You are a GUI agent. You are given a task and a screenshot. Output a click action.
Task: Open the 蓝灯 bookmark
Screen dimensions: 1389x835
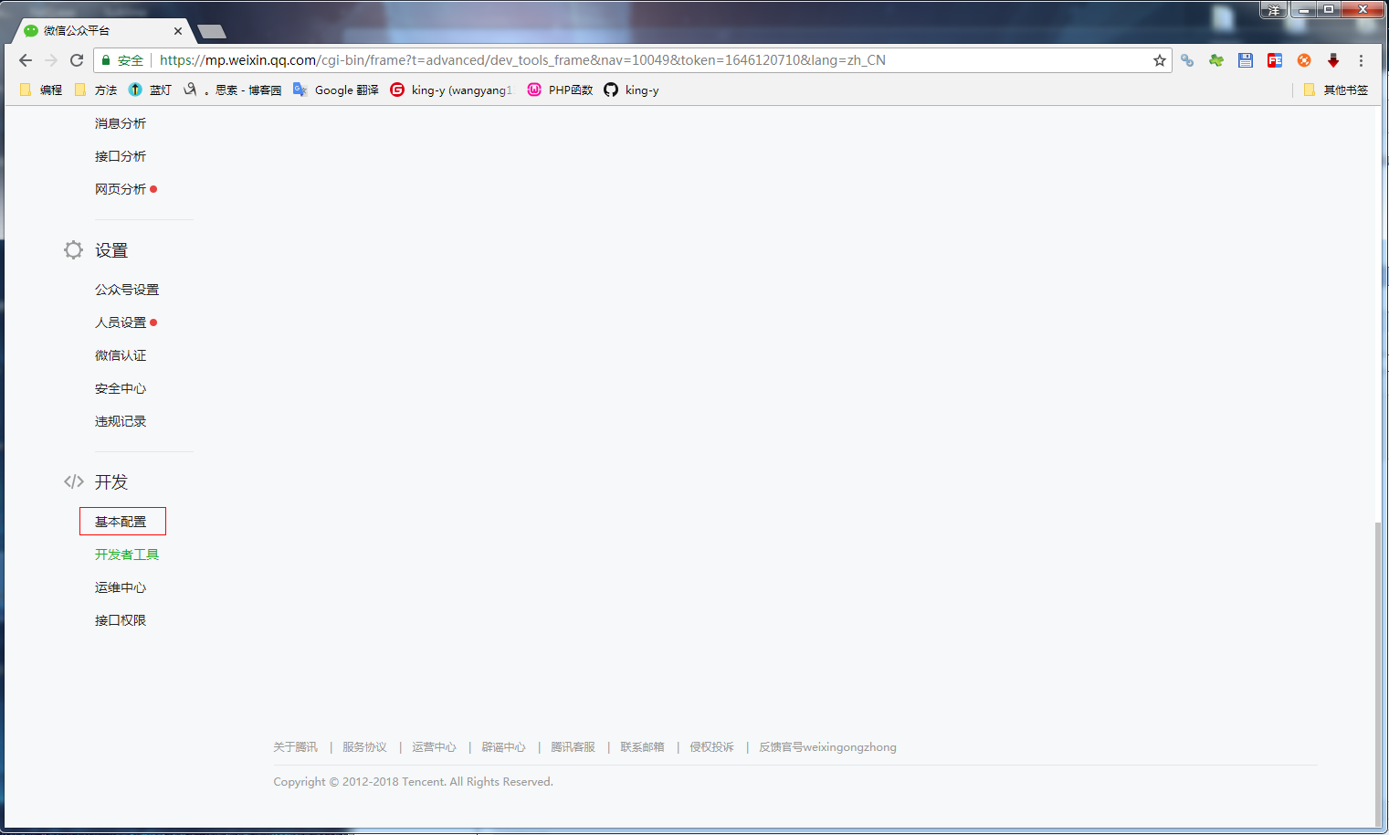(150, 90)
